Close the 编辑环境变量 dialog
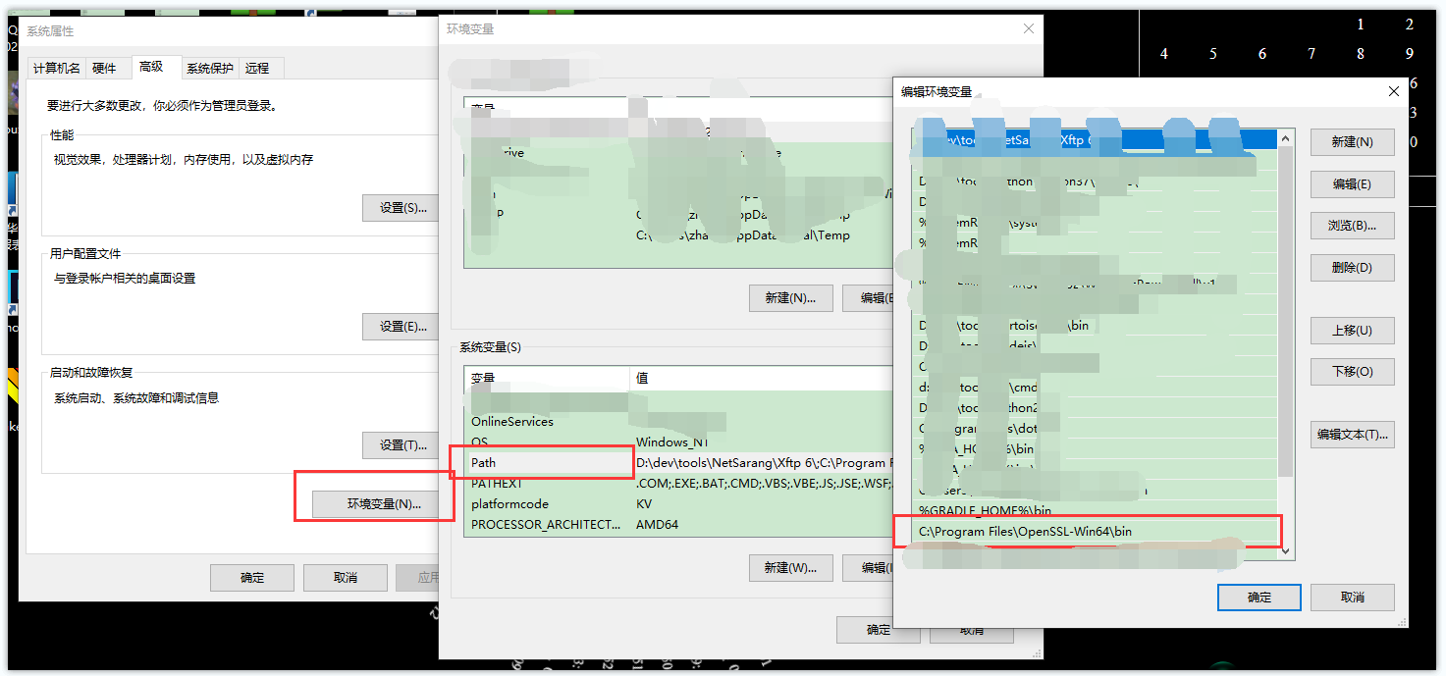 click(x=1393, y=91)
